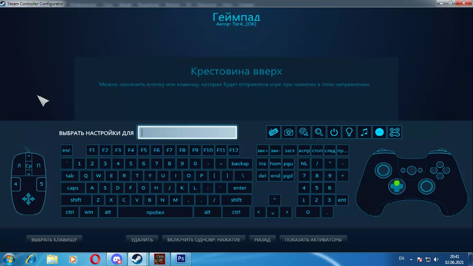This screenshot has width=473, height=266.
Task: Select the gamepad right bumper
Action: pos(440,151)
